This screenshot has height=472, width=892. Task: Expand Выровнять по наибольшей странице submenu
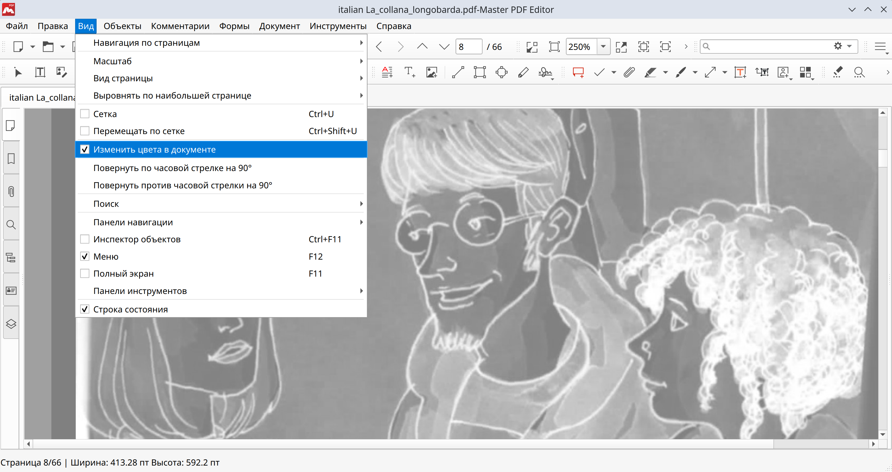221,95
